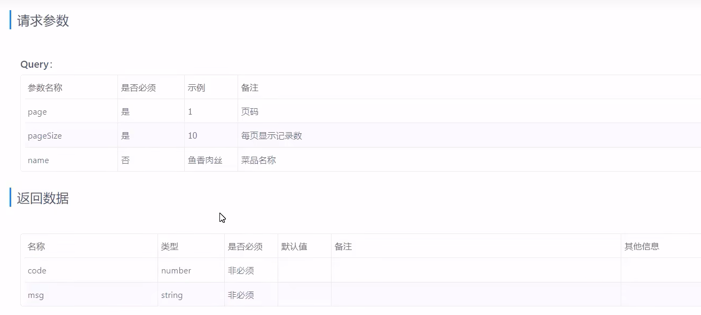701x315 pixels.
Task: Click the string type cell
Action: (x=172, y=295)
